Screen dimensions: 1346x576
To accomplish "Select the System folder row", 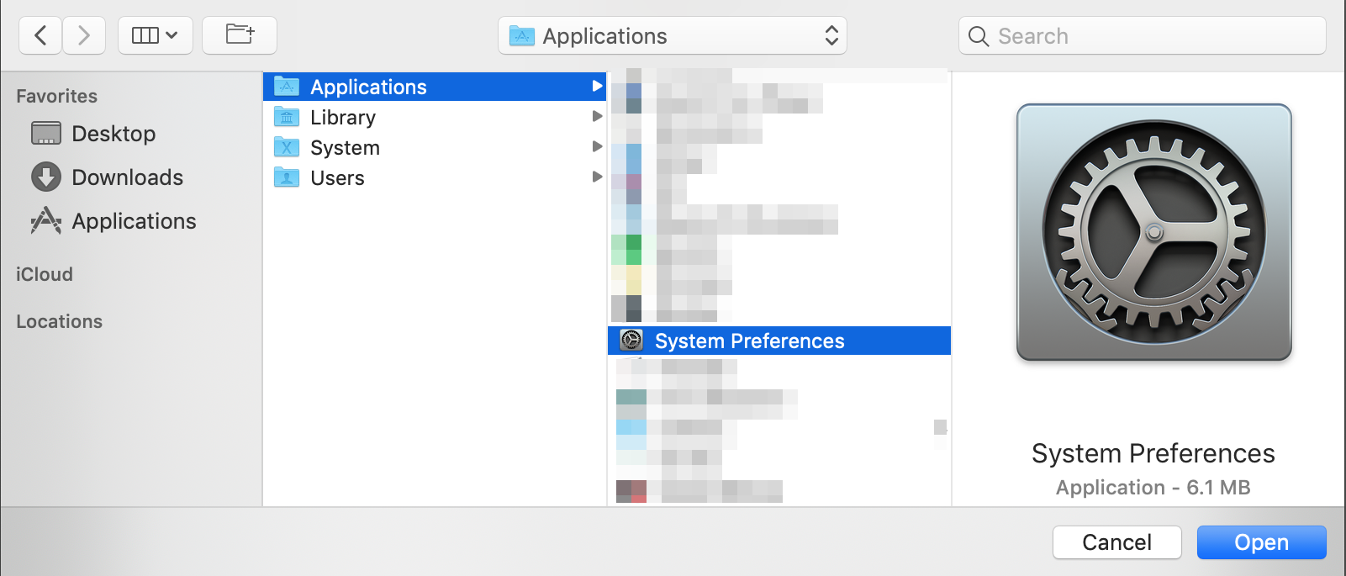I will click(x=435, y=147).
